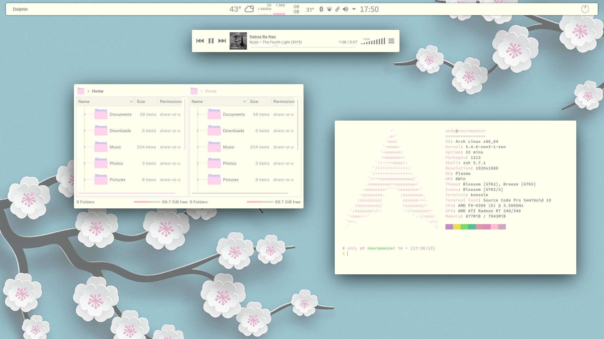Expand hidden system tray icons arrow
604x339 pixels.
point(354,9)
